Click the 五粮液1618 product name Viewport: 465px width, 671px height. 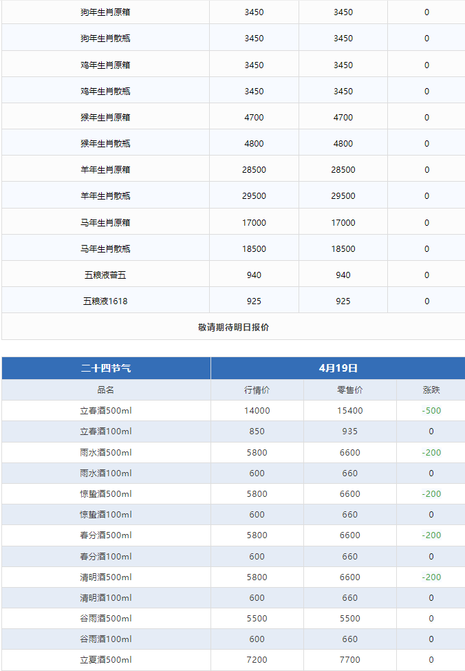point(105,301)
